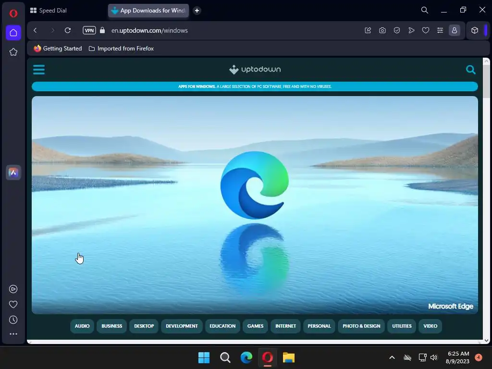
Task: Open Getting Started bookmark
Action: (58, 49)
